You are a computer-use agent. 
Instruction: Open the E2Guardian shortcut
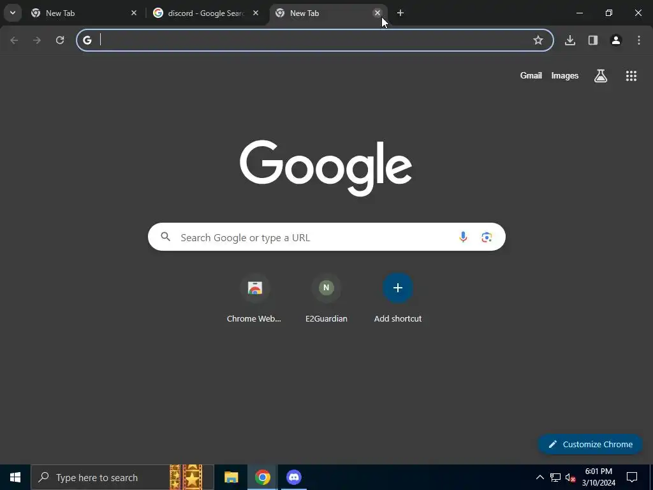pos(326,299)
